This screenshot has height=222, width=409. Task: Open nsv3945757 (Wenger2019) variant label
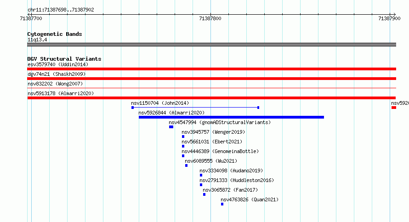[x=213, y=132]
